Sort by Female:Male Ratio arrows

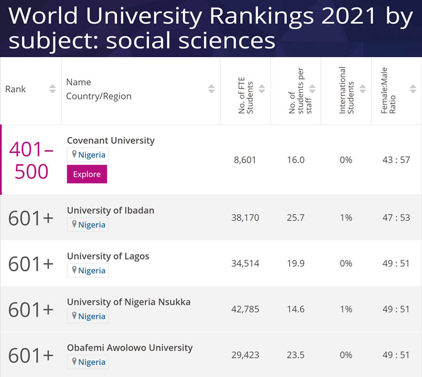click(413, 89)
